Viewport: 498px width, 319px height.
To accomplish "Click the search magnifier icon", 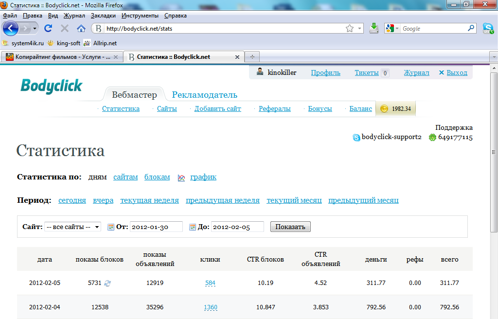I will (471, 28).
